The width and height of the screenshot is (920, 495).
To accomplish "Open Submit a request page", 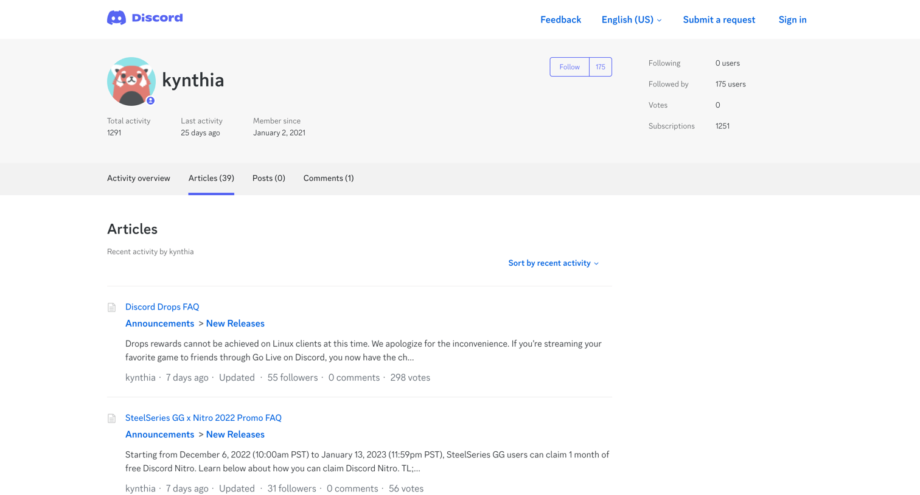I will [719, 19].
